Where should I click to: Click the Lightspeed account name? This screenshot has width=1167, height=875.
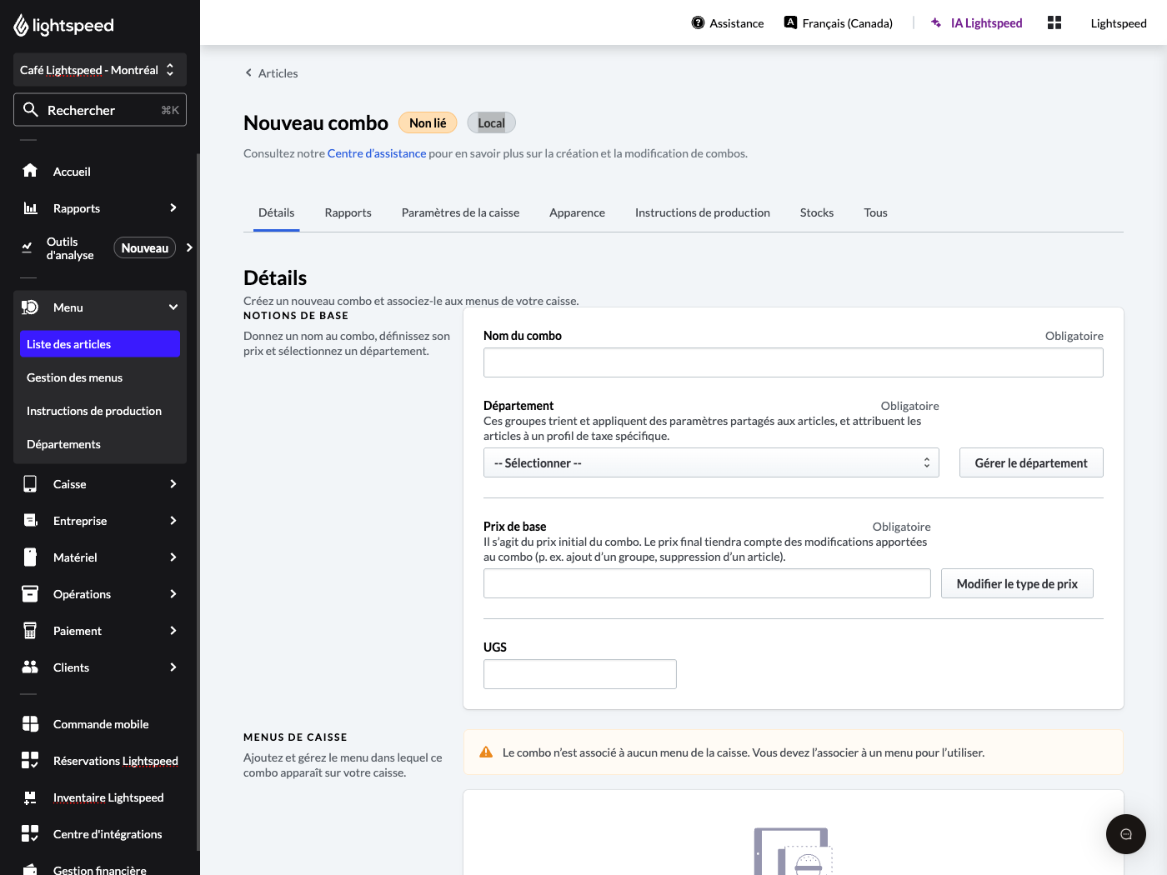(1119, 23)
